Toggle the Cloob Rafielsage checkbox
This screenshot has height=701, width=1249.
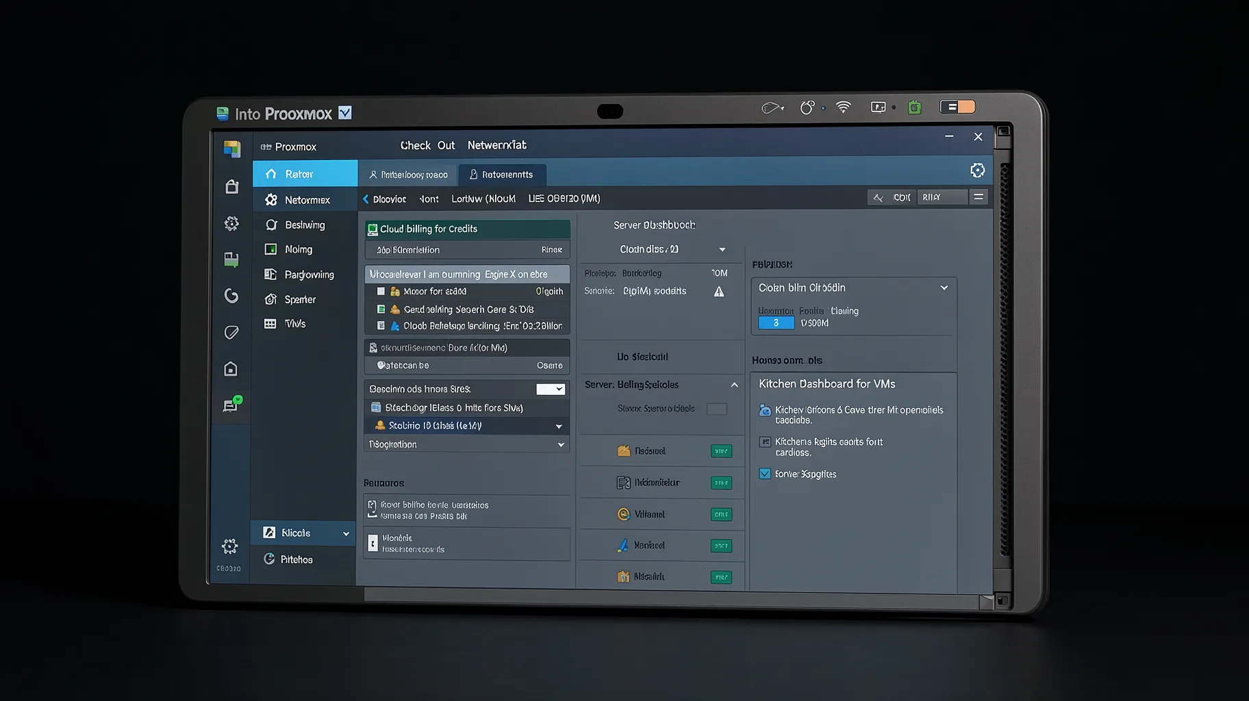pyautogui.click(x=381, y=326)
